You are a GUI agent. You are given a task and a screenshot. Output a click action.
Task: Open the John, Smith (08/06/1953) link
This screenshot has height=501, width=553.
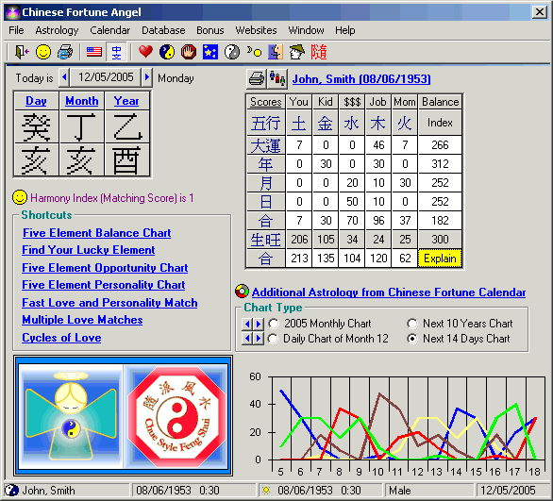(361, 79)
